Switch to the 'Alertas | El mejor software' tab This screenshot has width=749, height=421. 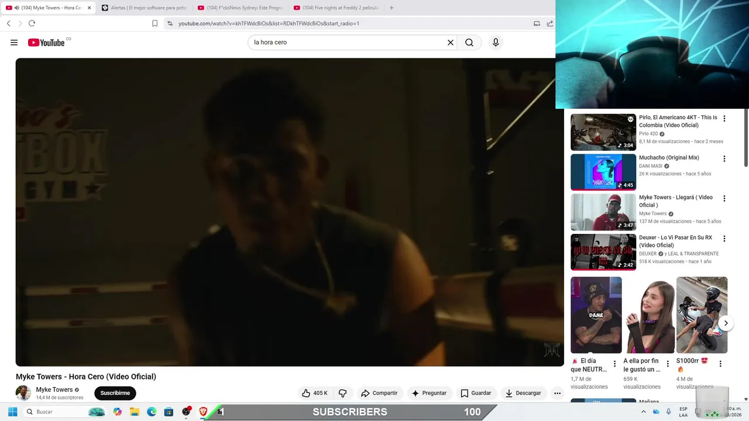144,8
